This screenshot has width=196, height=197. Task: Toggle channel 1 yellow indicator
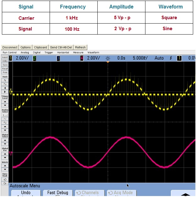click(x=10, y=58)
